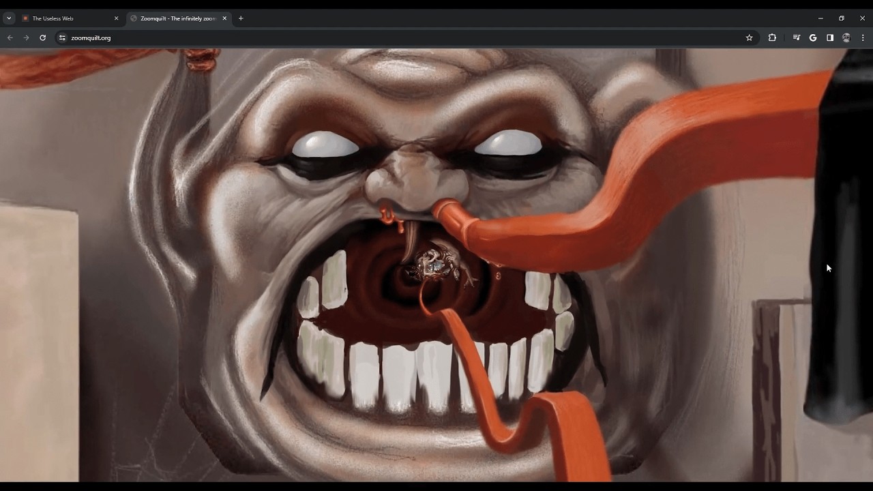The height and width of the screenshot is (491, 873).
Task: Toggle the browser side panel
Action: coord(830,38)
